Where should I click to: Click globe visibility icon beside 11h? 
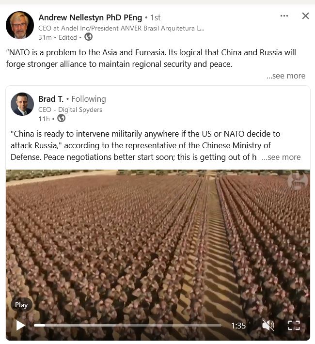(61, 118)
